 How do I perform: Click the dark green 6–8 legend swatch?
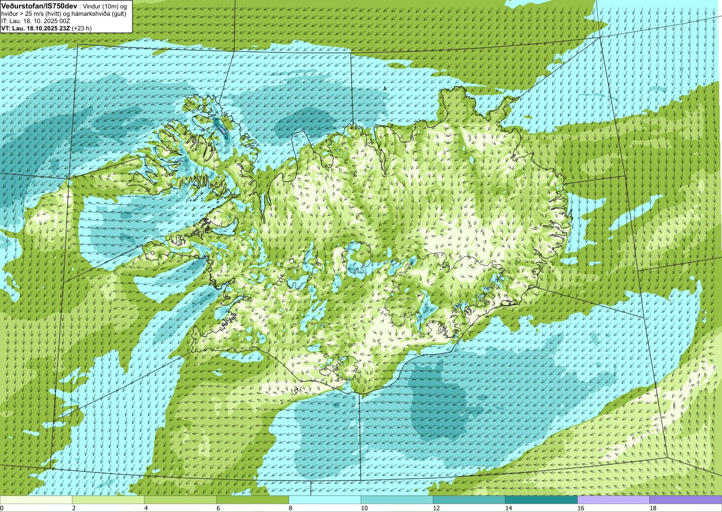click(x=253, y=500)
